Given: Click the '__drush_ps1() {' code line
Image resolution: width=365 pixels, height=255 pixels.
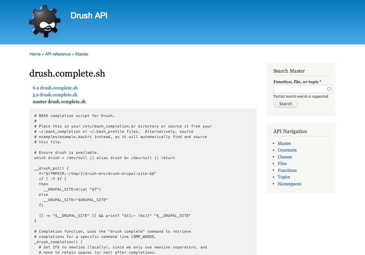Looking at the screenshot, I should point(51,168).
